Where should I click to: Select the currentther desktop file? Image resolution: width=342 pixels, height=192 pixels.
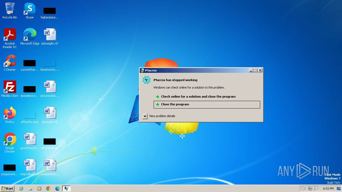pyautogui.click(x=30, y=65)
